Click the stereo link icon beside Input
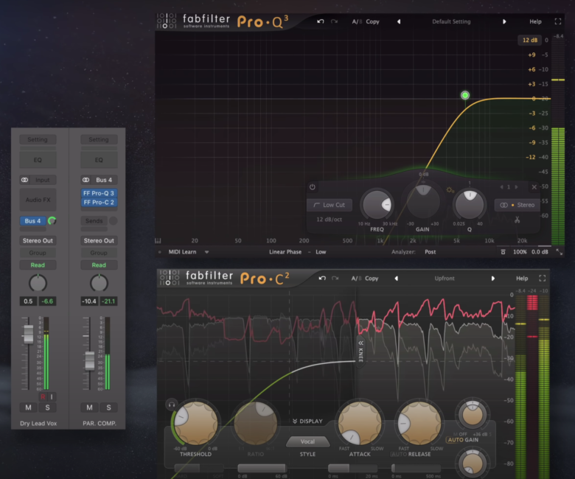575x479 pixels. tap(24, 180)
